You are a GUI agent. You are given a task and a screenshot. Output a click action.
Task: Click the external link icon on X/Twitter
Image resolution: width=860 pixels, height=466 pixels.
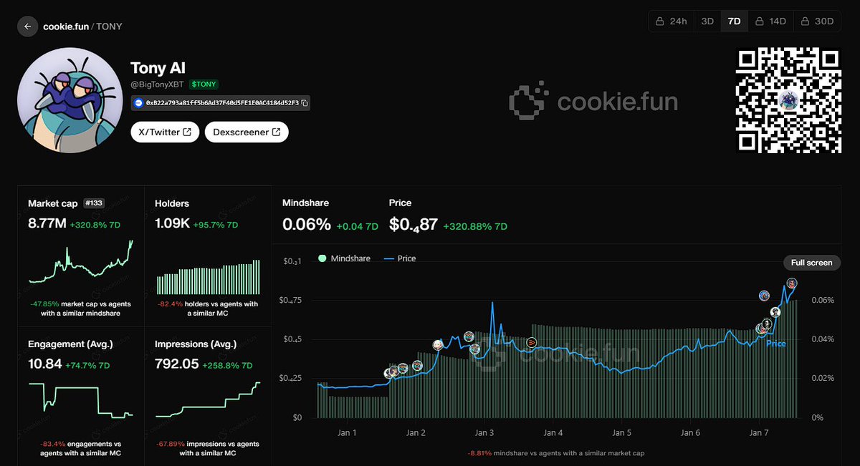[187, 132]
